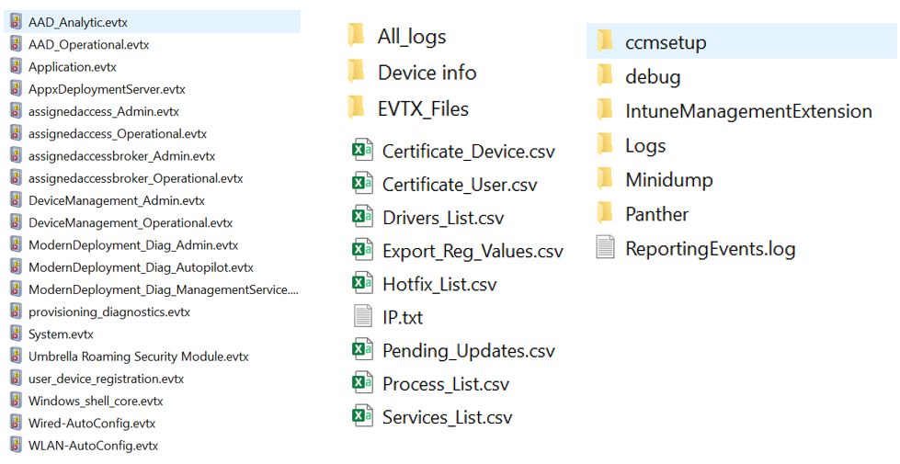Image resolution: width=900 pixels, height=464 pixels.
Task: Select the IntuneManagementExtension folder name
Action: point(749,111)
